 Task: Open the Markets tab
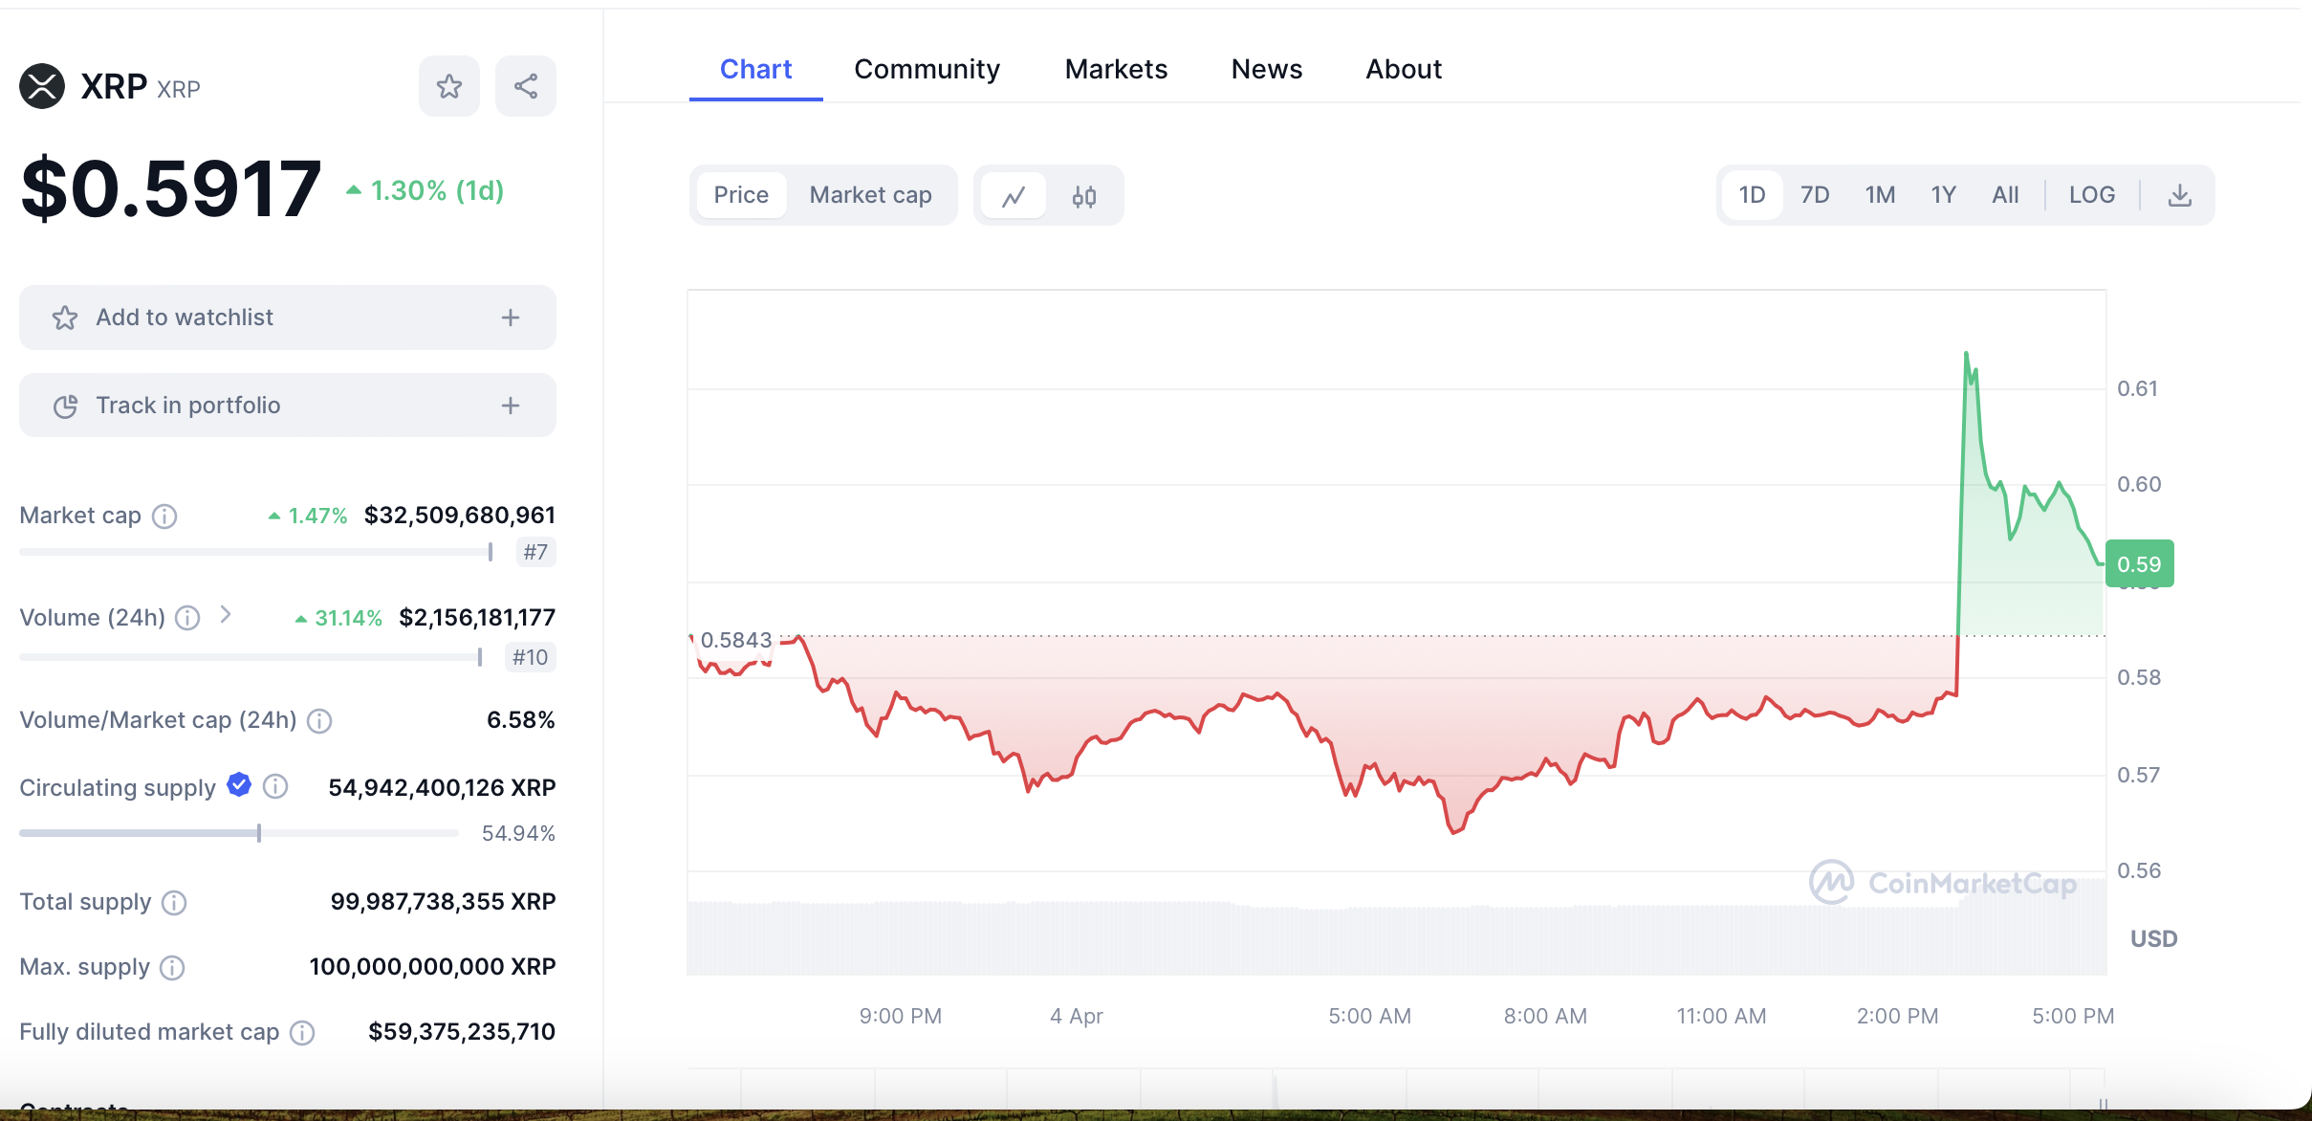[1116, 69]
